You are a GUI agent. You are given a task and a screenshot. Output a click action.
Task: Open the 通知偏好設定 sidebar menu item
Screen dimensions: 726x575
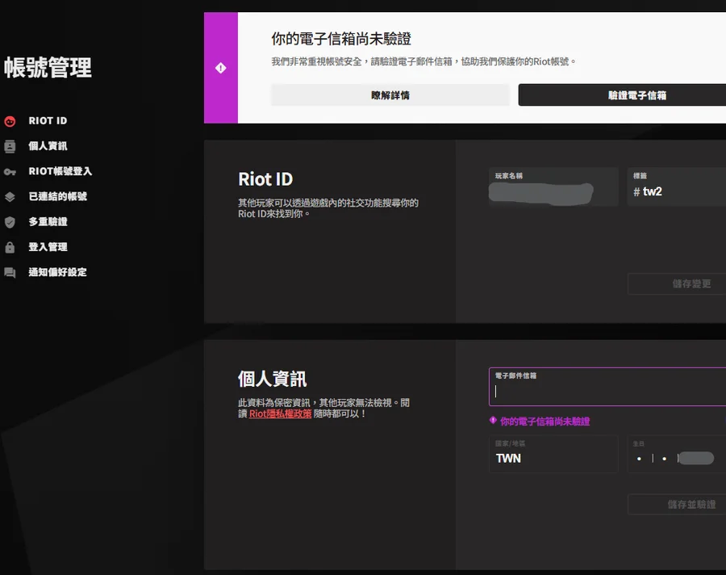click(57, 273)
